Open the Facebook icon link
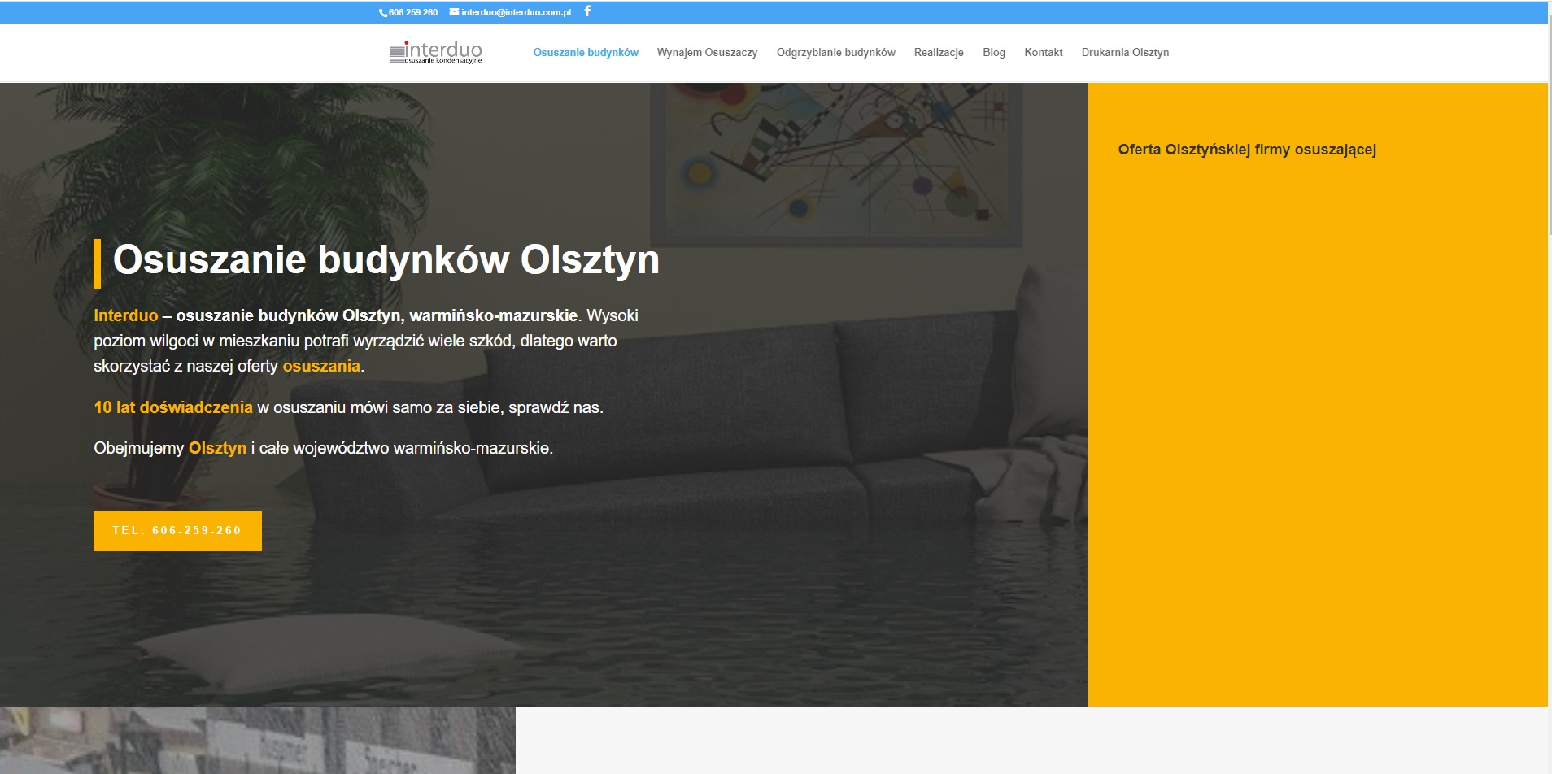The height and width of the screenshot is (774, 1552). pyautogui.click(x=587, y=12)
